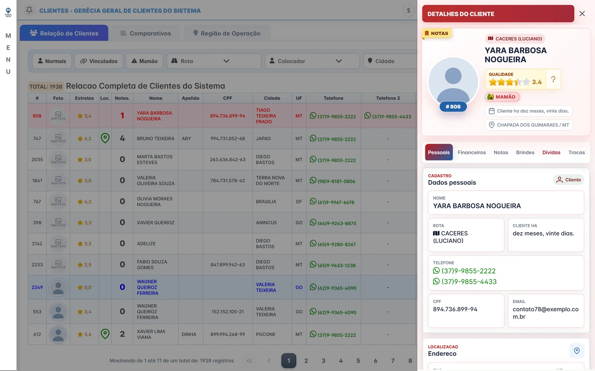Open the quality rating help question mark

coord(553,79)
